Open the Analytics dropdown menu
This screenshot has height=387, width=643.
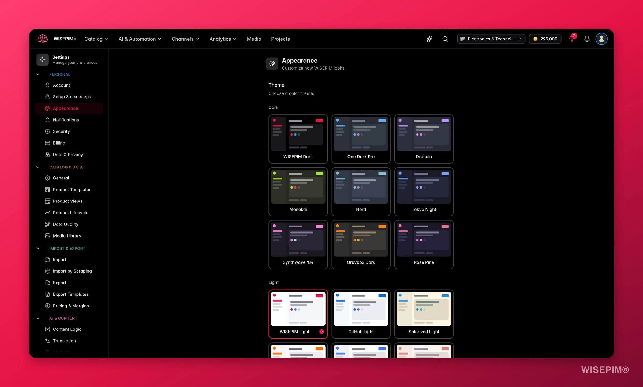[223, 39]
